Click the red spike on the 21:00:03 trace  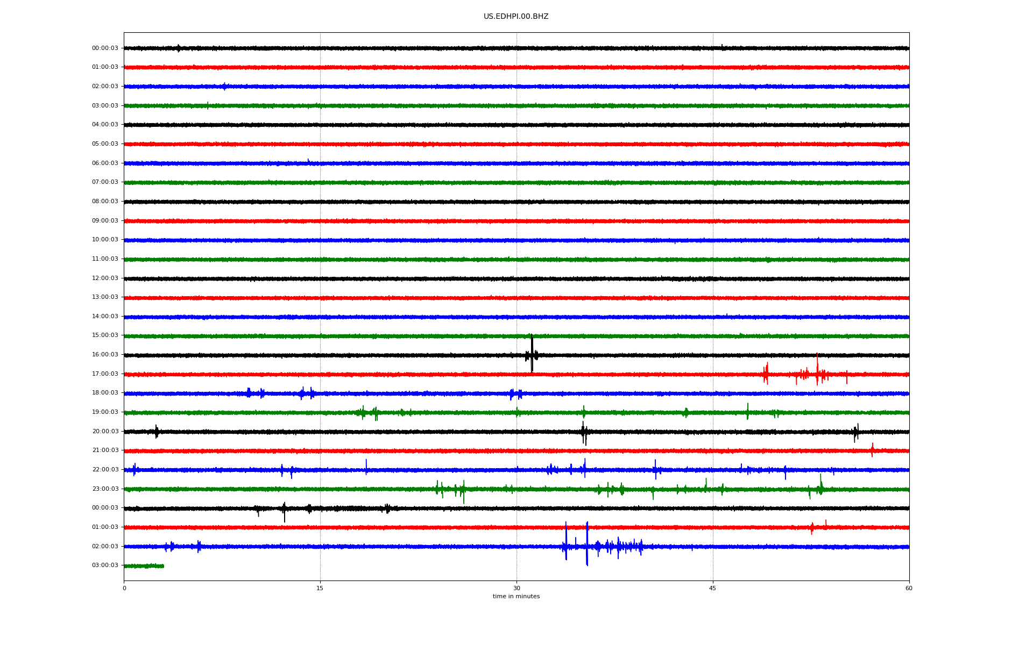(872, 450)
